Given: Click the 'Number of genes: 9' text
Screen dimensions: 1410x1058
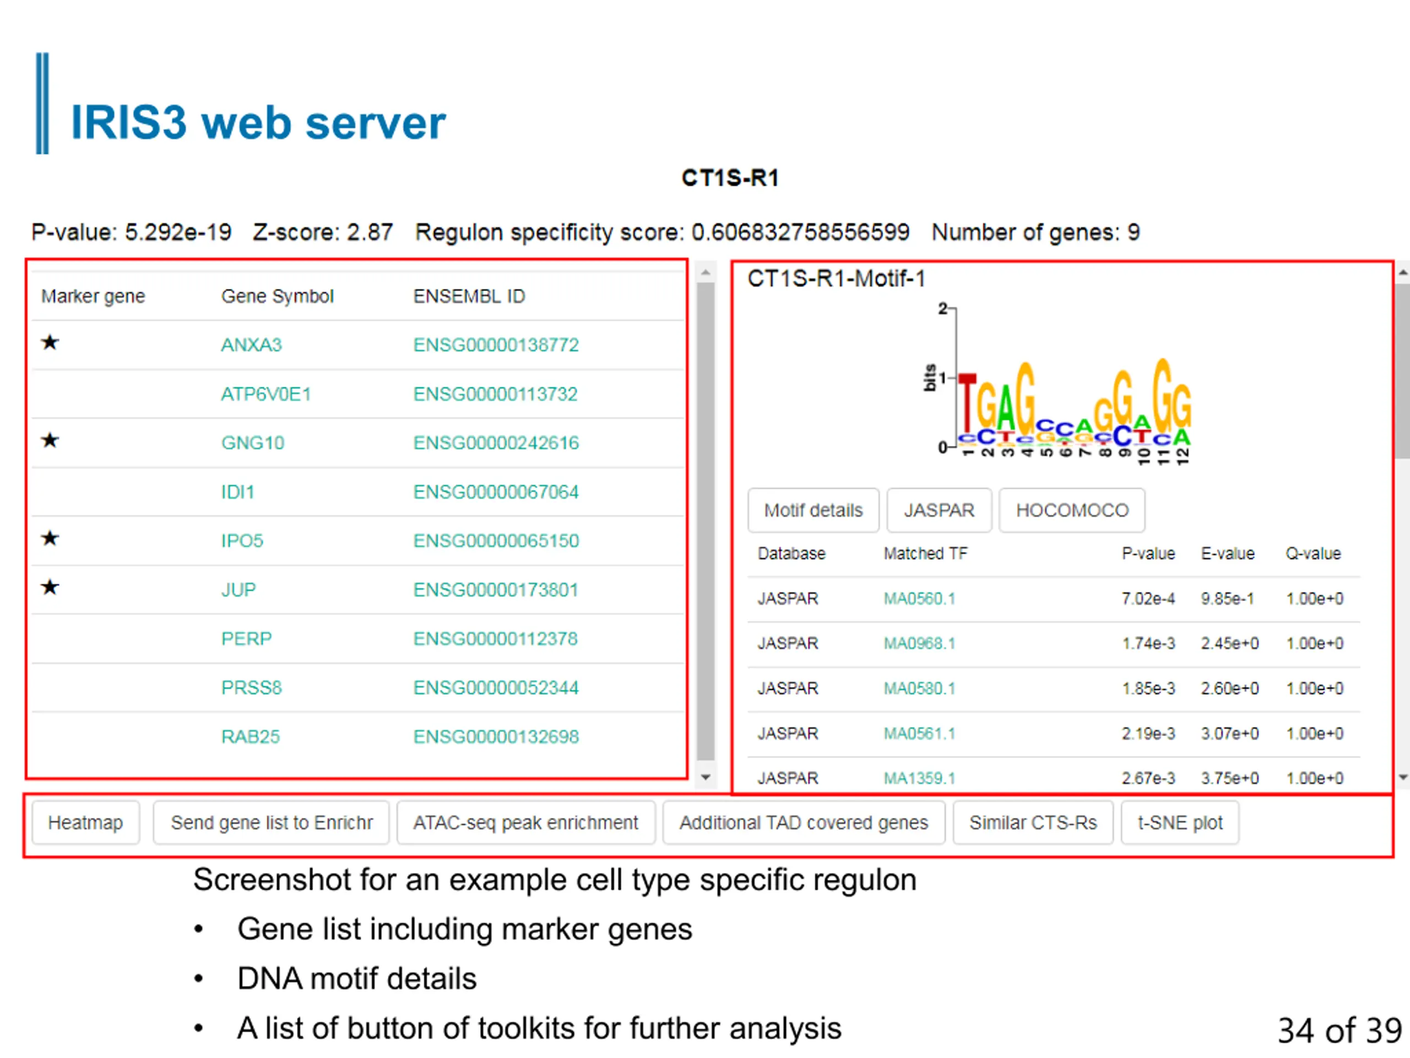Looking at the screenshot, I should pos(1036,232).
